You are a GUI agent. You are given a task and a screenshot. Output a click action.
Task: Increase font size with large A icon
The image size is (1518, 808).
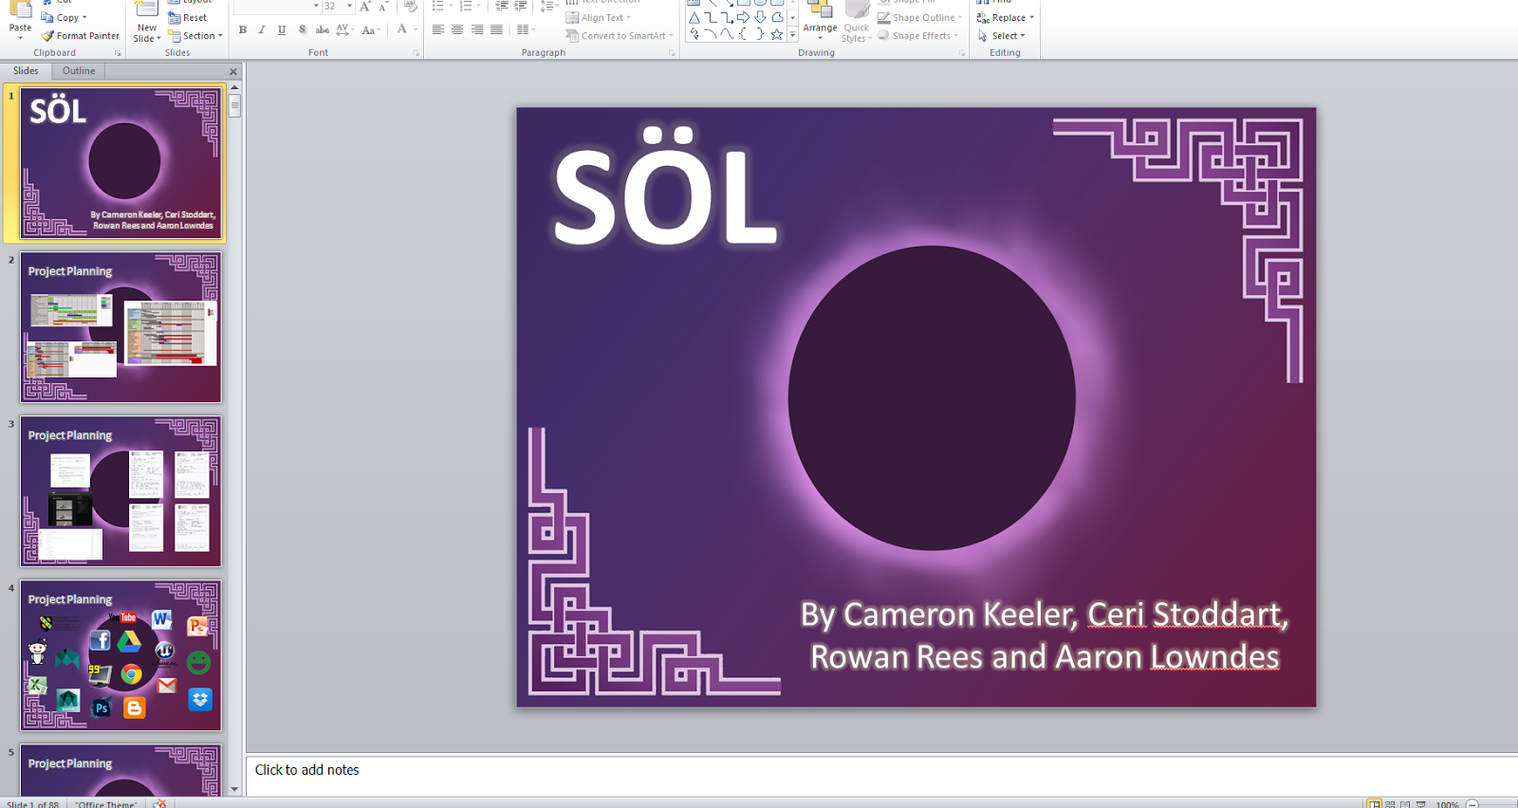coord(365,7)
